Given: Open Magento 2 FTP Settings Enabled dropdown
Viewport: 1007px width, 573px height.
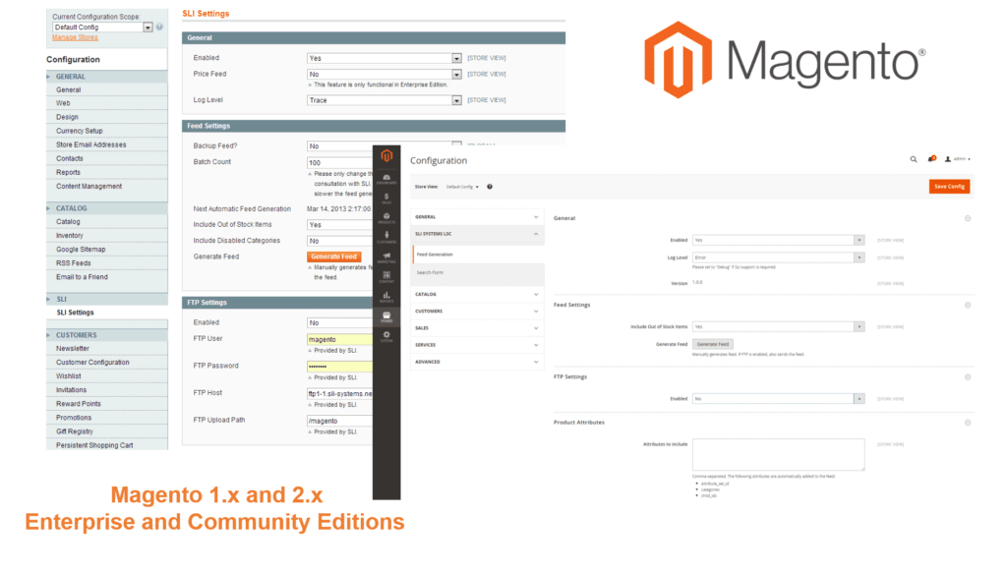Looking at the screenshot, I should point(779,398).
